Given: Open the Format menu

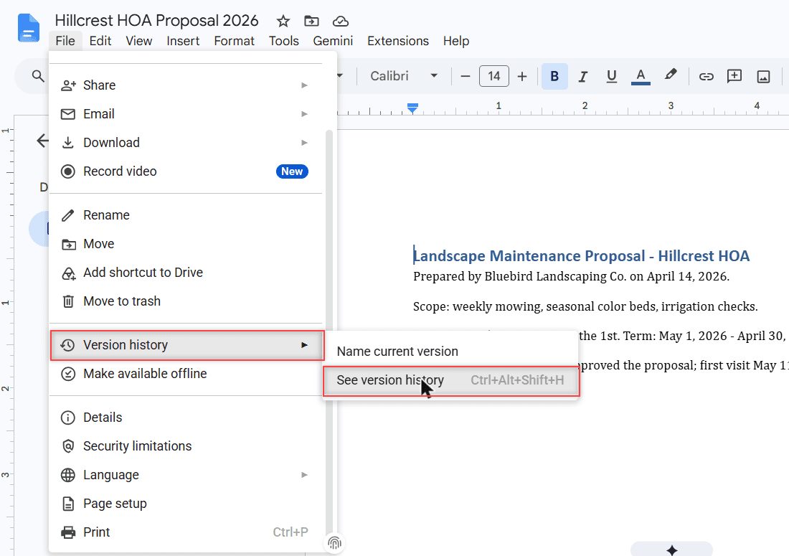Looking at the screenshot, I should tap(234, 41).
